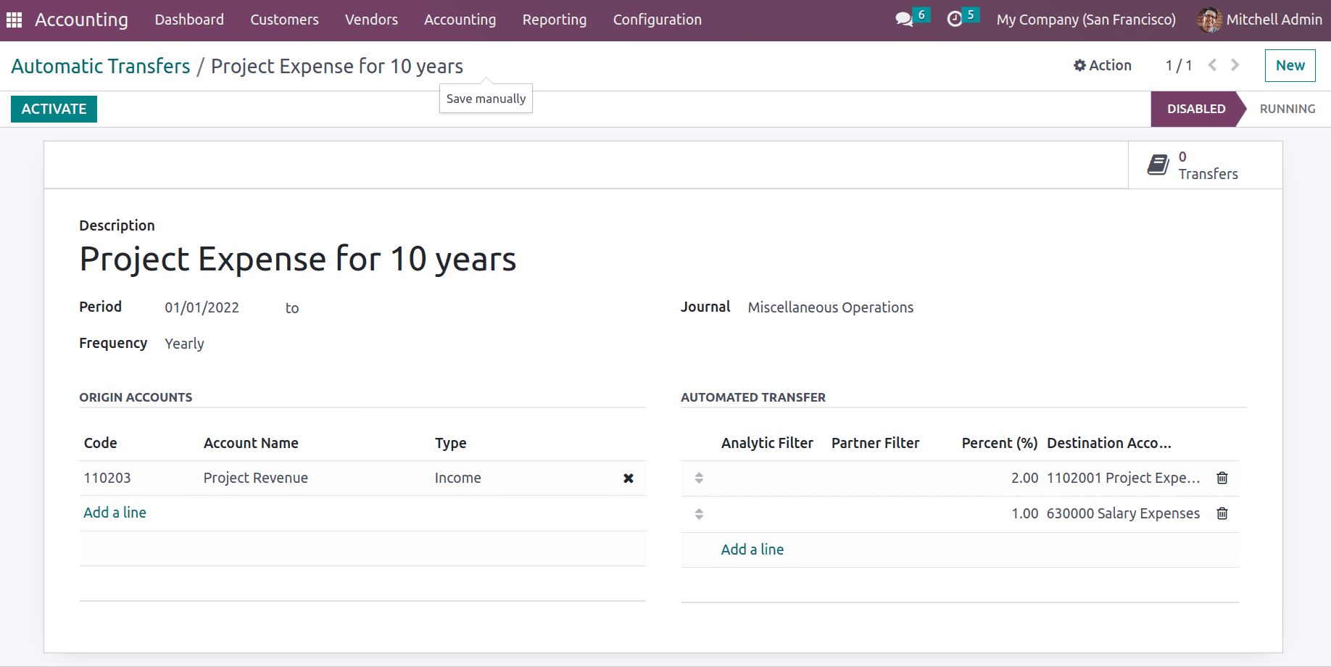Viewport: 1331px width, 667px height.
Task: Click Percent (%) column header
Action: [x=1000, y=443]
